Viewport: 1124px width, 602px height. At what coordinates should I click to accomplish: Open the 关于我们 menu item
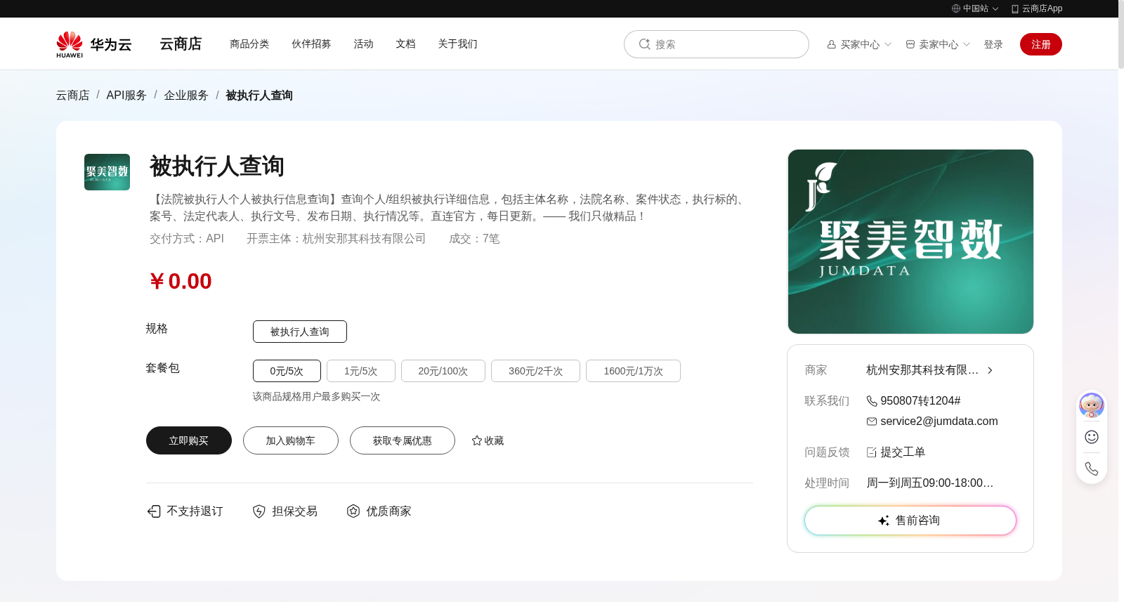pyautogui.click(x=457, y=44)
